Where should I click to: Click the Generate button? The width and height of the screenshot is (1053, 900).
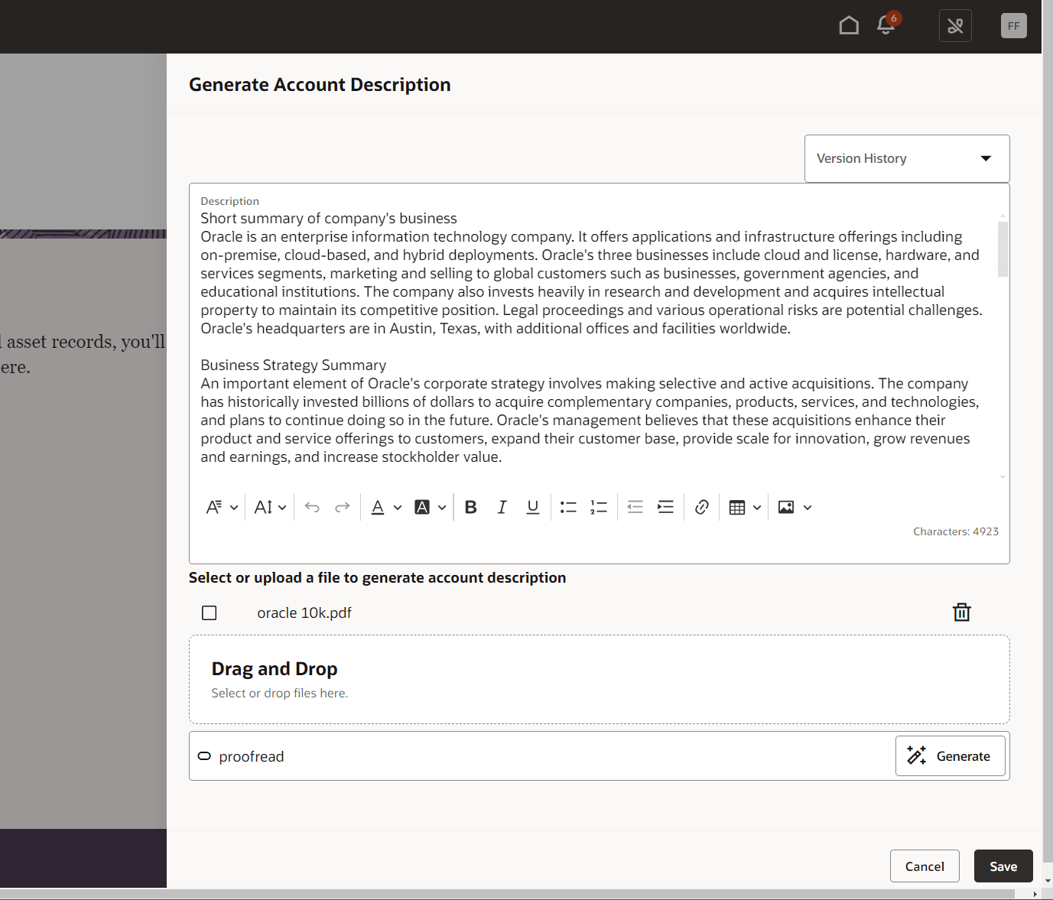pyautogui.click(x=950, y=755)
